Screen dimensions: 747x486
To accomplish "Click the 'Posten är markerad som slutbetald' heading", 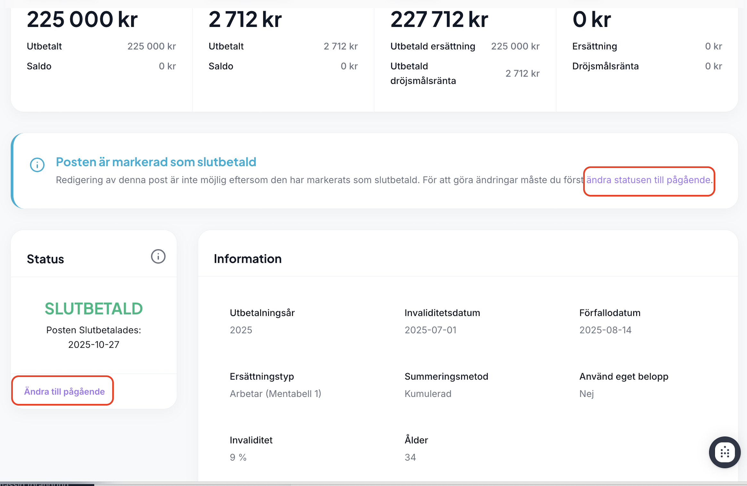I will point(156,162).
